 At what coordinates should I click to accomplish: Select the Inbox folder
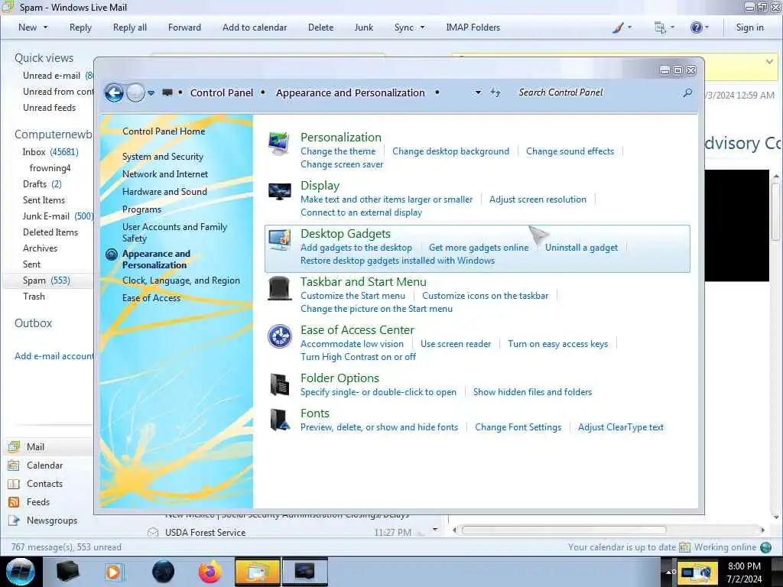[50, 152]
